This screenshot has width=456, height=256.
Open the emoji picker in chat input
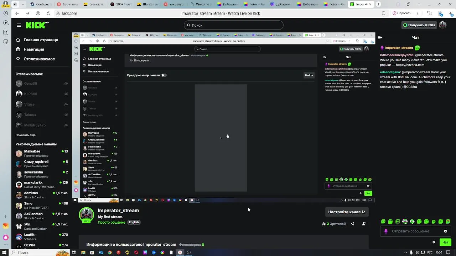(x=445, y=231)
